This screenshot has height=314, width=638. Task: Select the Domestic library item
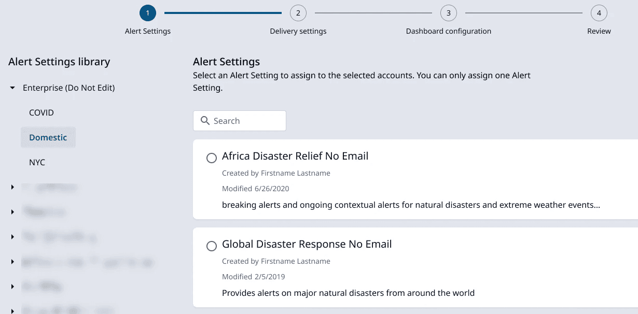tap(48, 137)
